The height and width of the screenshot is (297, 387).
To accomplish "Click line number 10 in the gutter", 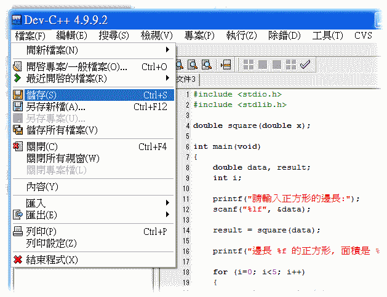I will click(x=186, y=188).
